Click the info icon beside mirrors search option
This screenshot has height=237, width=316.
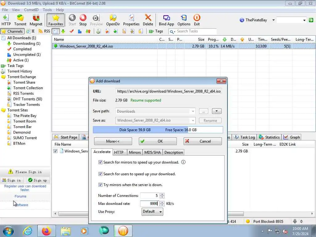[183, 162]
